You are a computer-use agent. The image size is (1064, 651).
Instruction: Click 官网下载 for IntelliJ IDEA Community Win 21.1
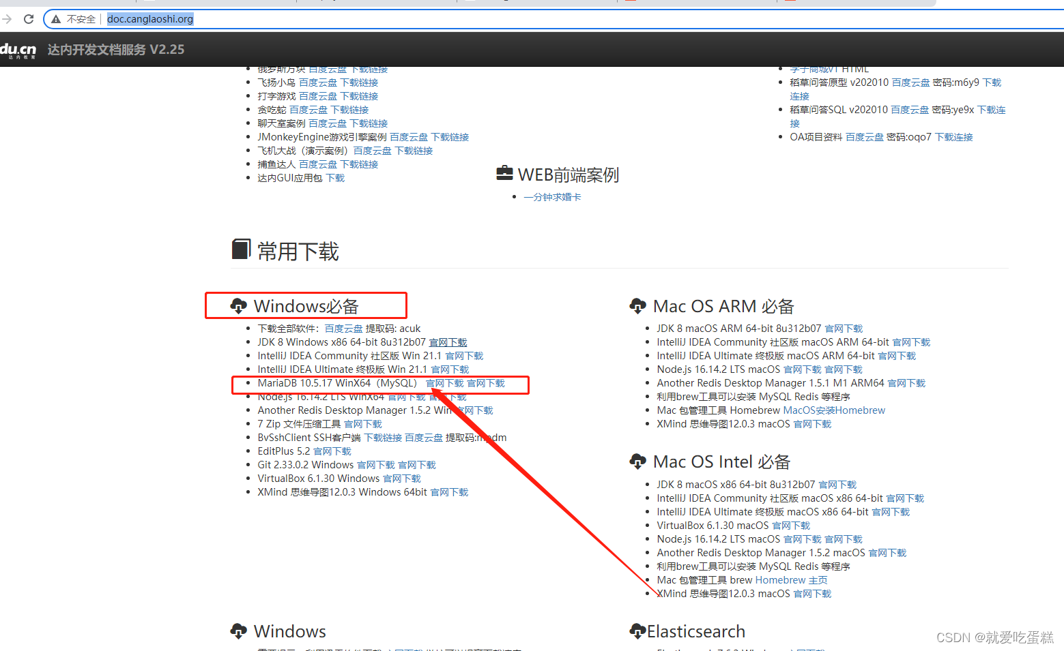[464, 356]
